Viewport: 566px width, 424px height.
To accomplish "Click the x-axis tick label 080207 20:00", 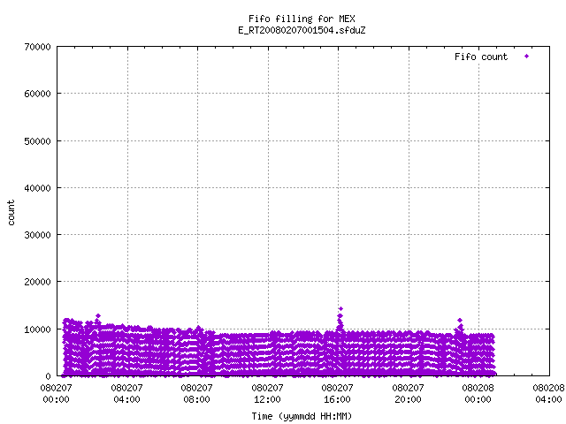I will point(409,394).
